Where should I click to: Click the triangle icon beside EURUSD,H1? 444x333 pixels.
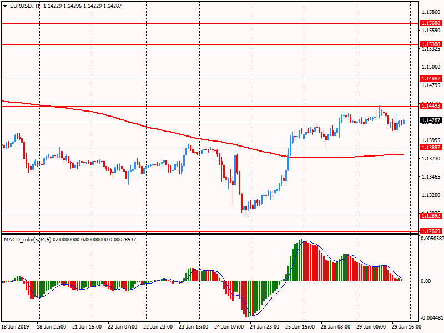tap(5, 6)
